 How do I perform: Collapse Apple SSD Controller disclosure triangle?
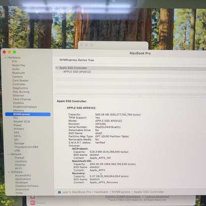tap(57, 68)
